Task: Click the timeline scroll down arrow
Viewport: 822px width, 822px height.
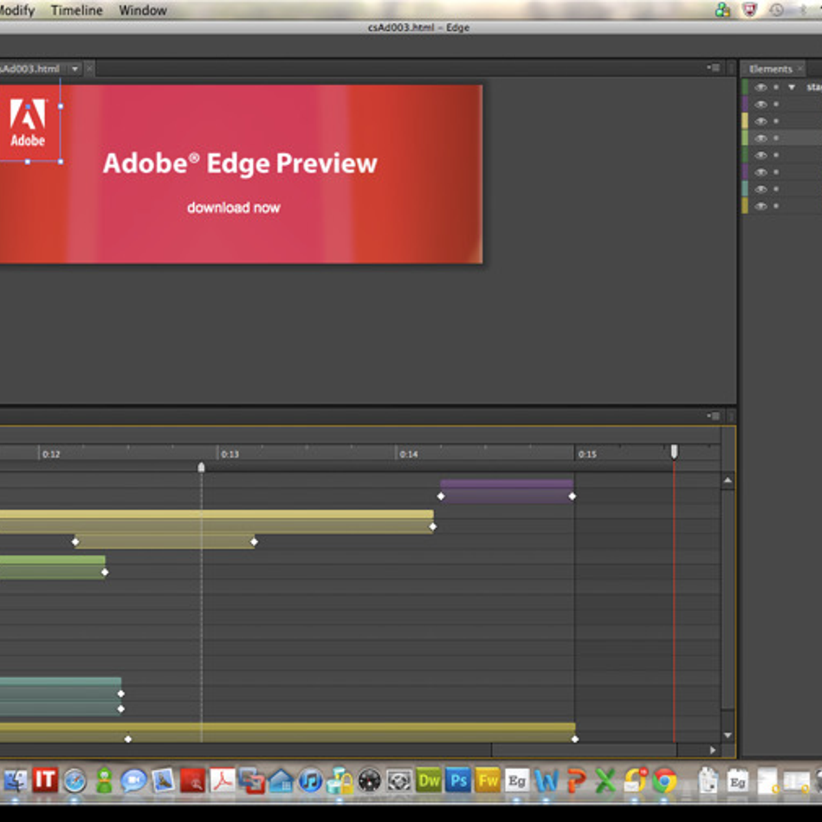Action: (x=727, y=735)
